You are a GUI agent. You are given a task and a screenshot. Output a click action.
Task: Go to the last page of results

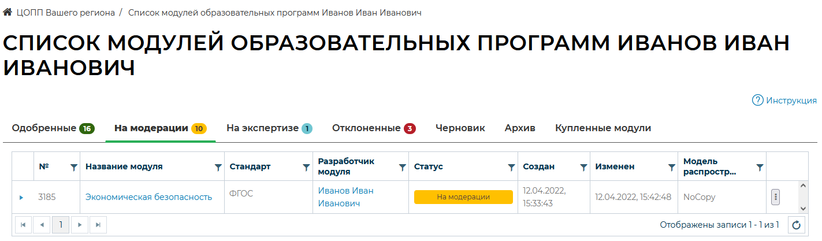[x=98, y=225]
